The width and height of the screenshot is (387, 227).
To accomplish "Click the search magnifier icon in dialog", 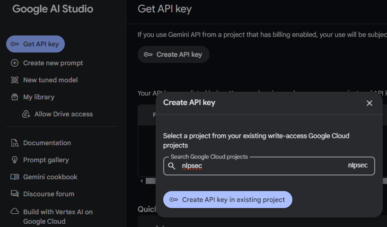I will pos(172,166).
